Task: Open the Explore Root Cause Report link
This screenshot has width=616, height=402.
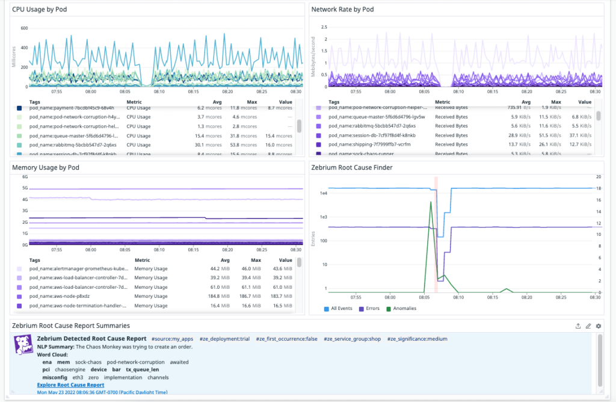Action: tap(72, 385)
